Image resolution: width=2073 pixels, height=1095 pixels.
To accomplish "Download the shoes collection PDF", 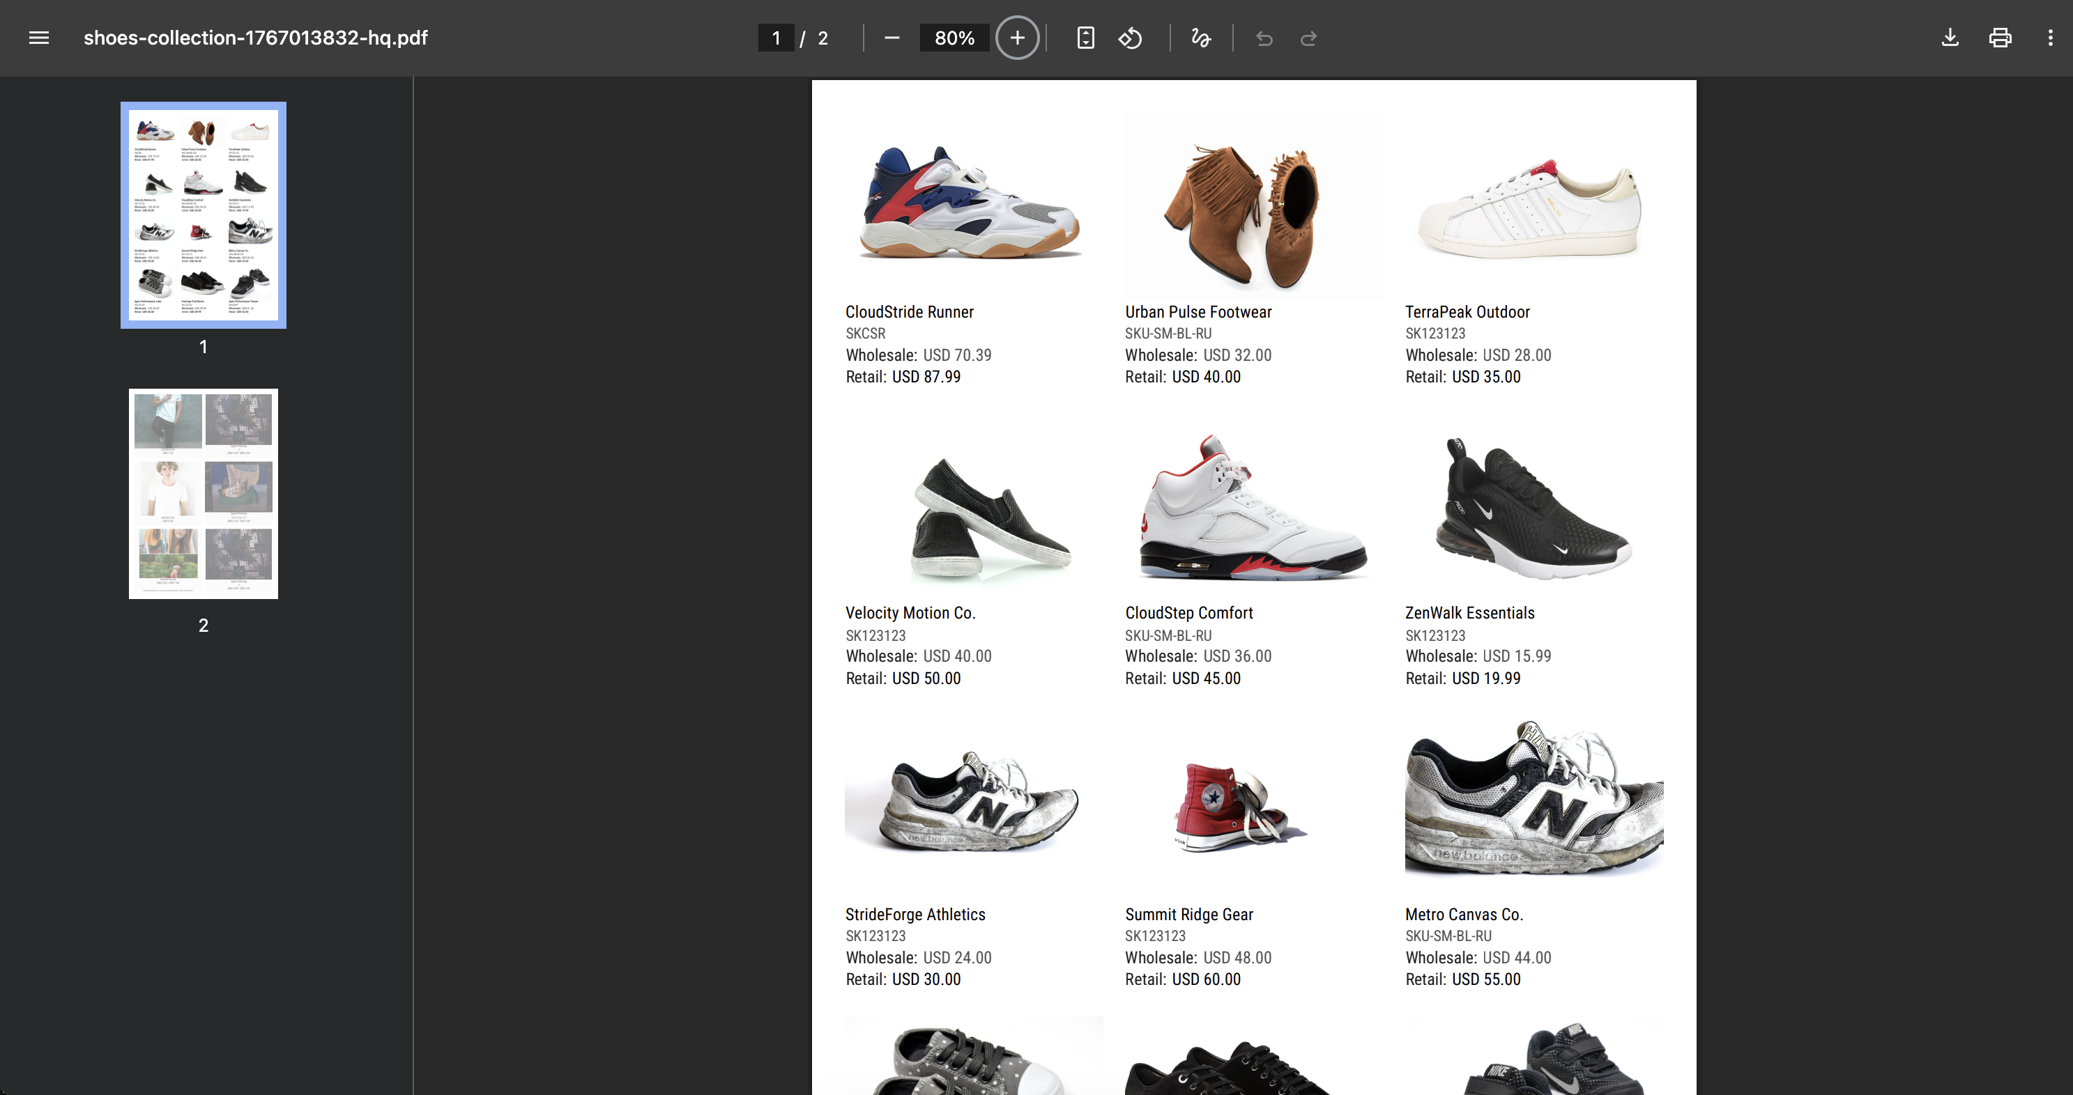I will (1950, 38).
